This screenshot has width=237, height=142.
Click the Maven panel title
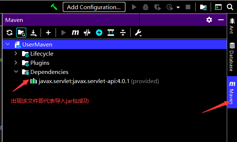[x=14, y=20]
